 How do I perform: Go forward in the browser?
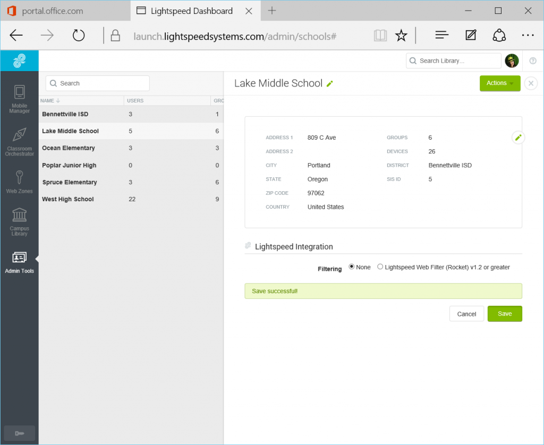(47, 36)
